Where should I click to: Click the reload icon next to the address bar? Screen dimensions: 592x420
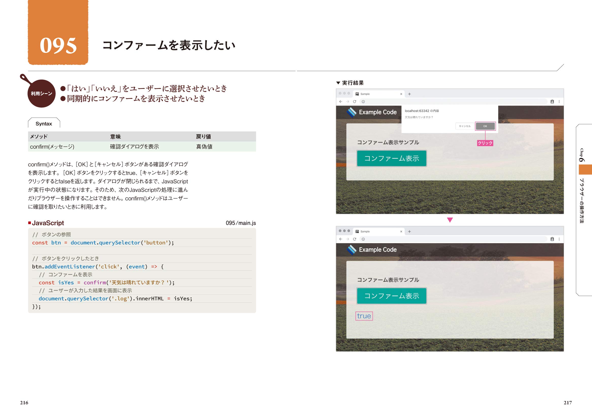355,101
